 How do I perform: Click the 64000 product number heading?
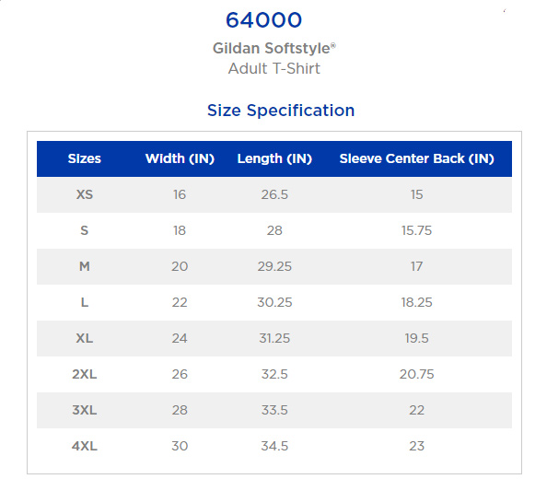(263, 20)
